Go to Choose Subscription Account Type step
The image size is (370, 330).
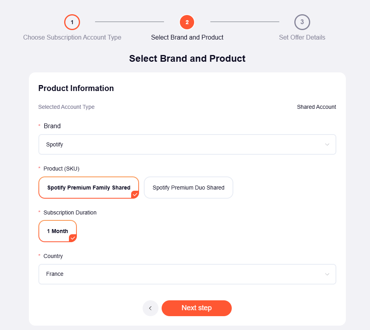pyautogui.click(x=72, y=38)
